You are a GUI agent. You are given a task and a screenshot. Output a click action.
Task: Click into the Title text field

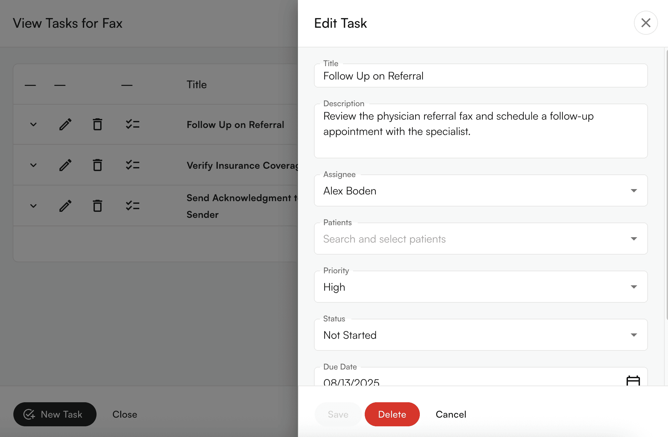[x=480, y=76]
